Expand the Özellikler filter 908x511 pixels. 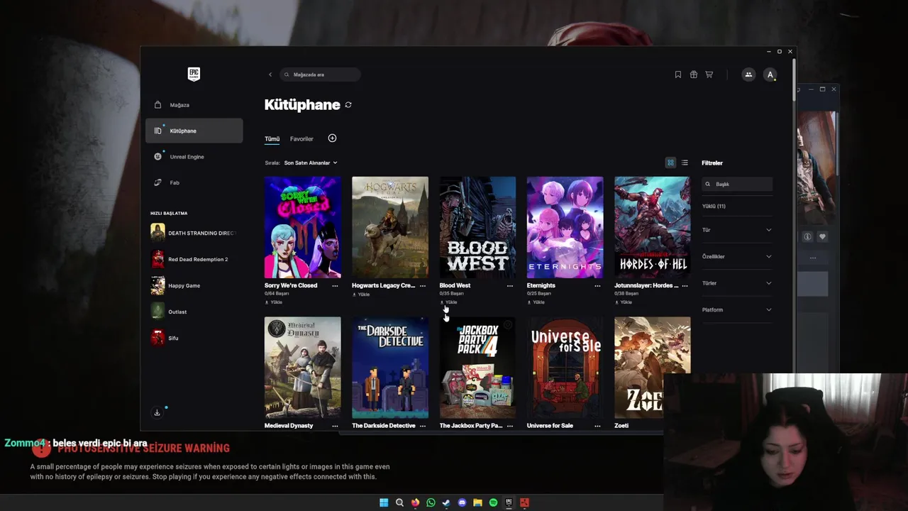click(737, 256)
